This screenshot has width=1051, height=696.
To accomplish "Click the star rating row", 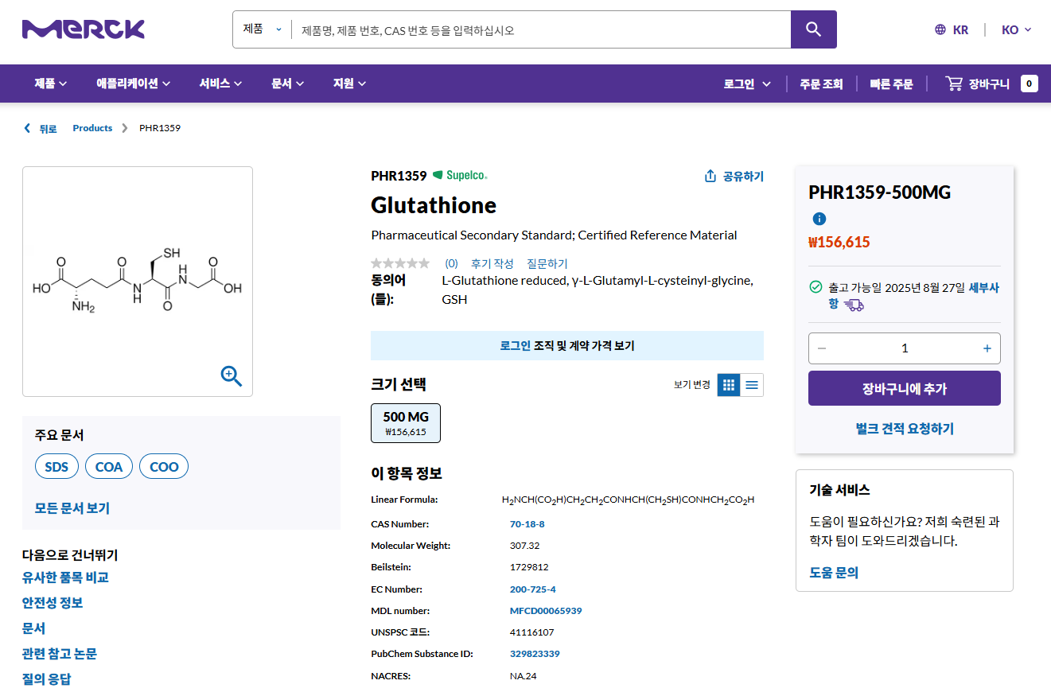I will tap(400, 263).
